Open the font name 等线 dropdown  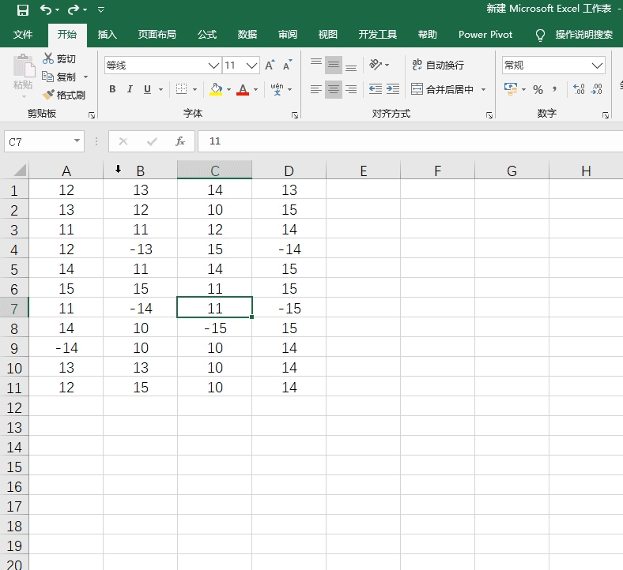tap(213, 66)
